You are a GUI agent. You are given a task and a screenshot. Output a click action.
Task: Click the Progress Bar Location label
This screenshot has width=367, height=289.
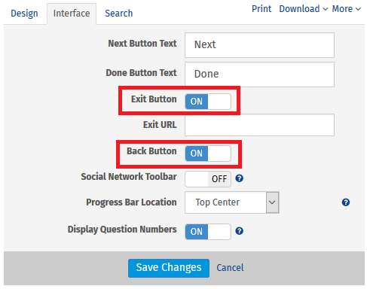coord(131,202)
